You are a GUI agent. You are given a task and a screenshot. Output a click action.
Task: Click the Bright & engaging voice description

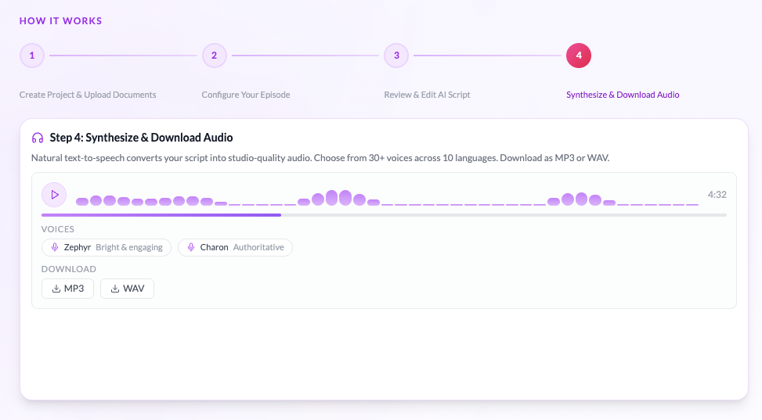click(129, 247)
